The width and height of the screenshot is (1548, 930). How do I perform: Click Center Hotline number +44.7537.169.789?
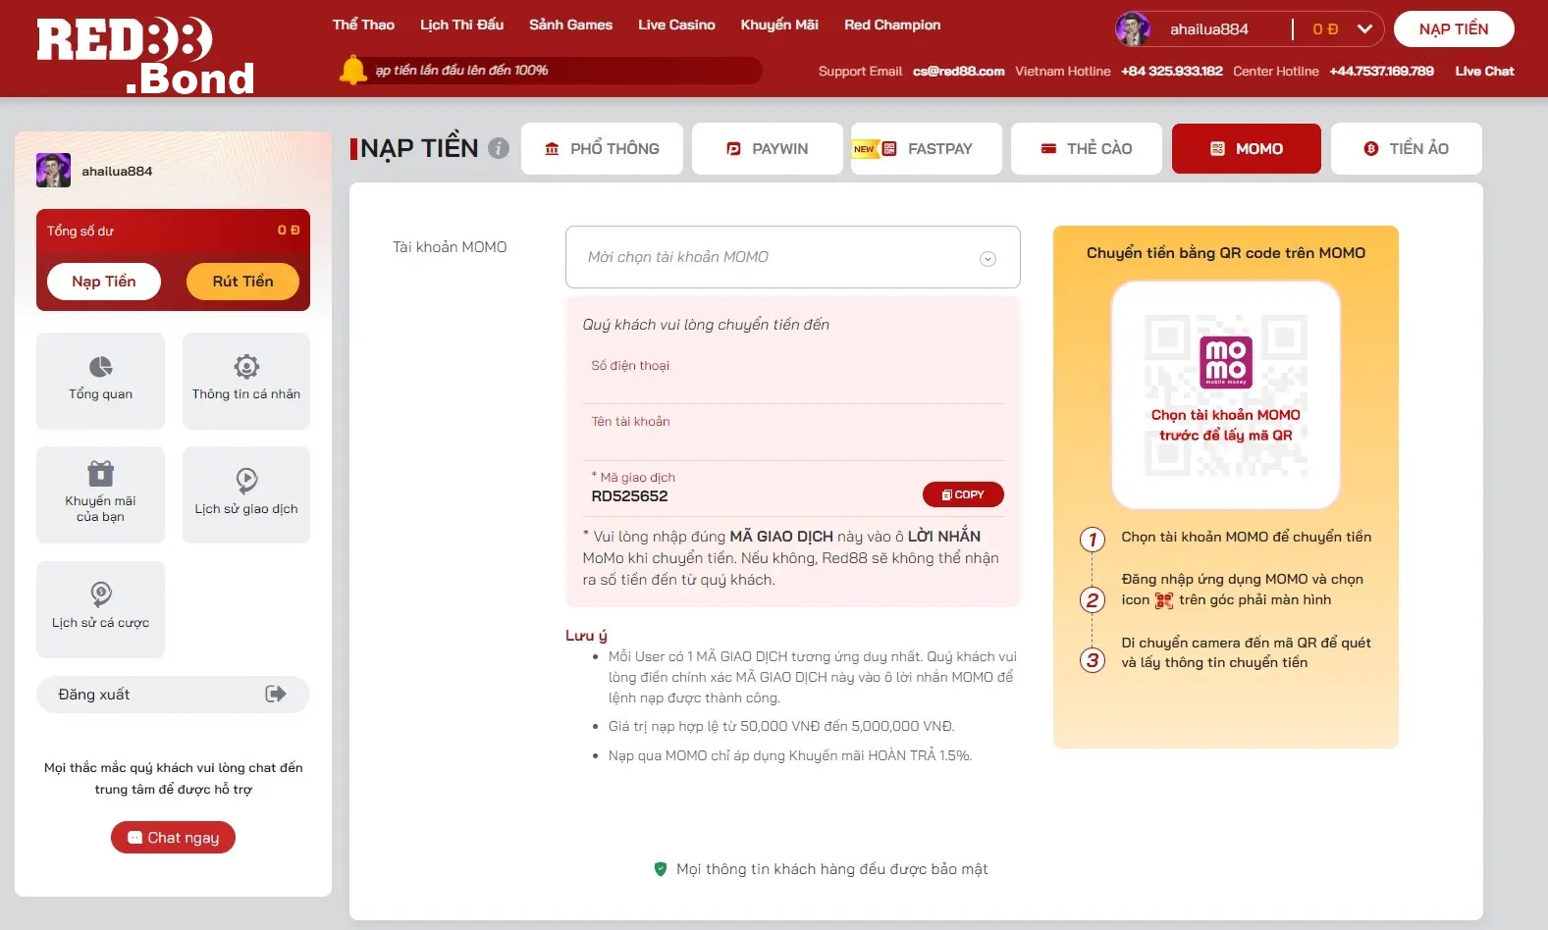[x=1381, y=71]
